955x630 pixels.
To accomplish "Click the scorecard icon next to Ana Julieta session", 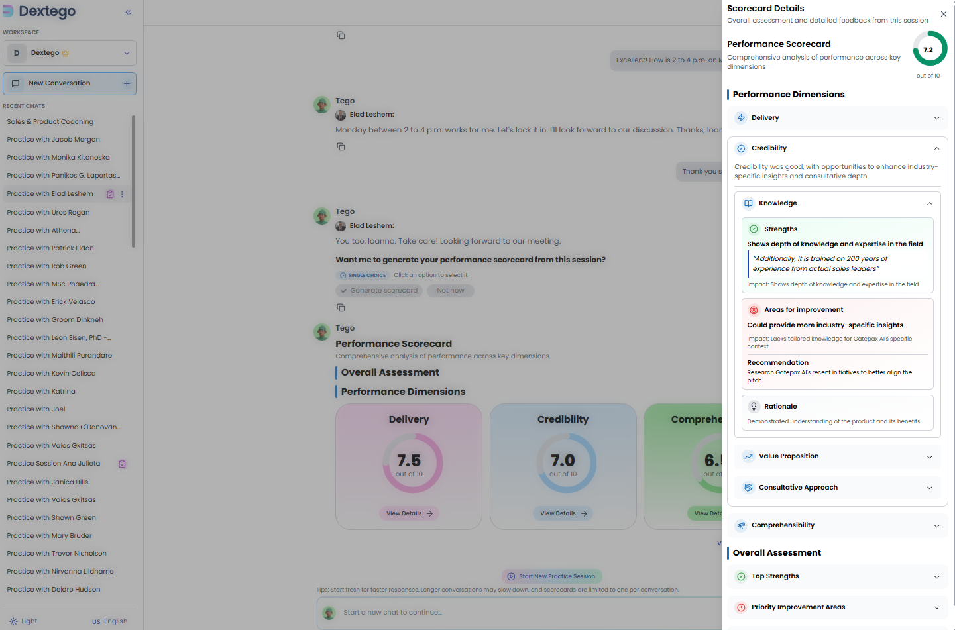I will [x=122, y=464].
